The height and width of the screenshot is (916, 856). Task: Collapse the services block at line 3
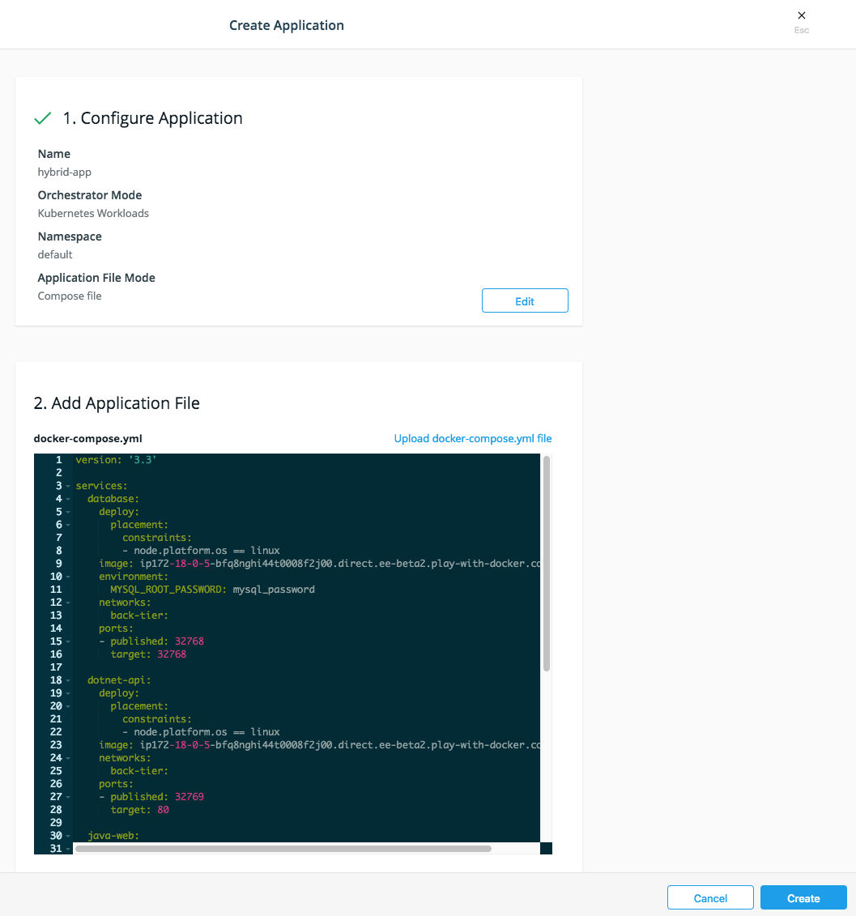pos(68,486)
